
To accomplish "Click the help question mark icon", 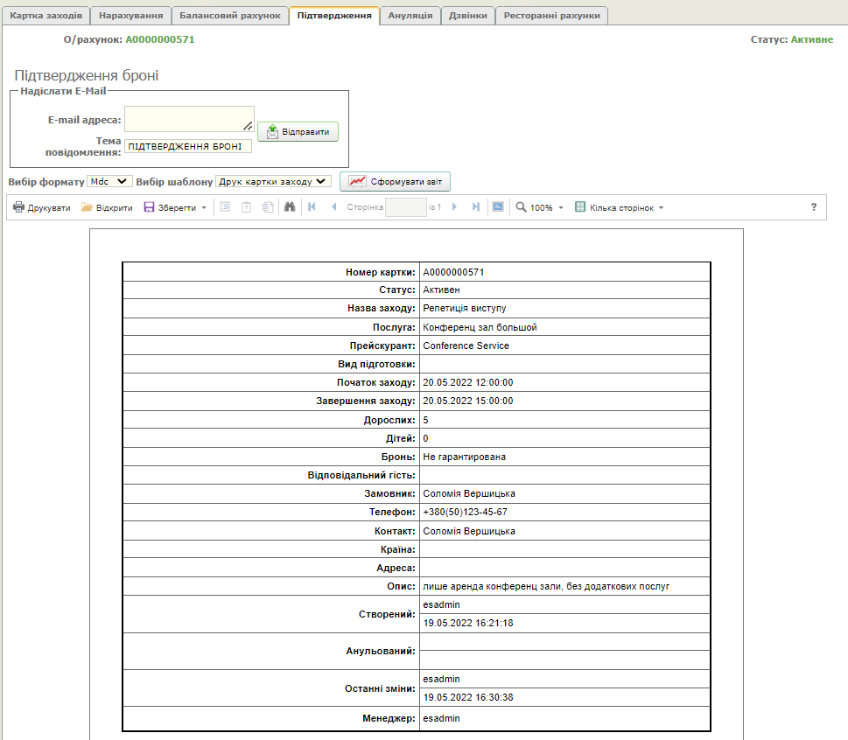I will (813, 207).
